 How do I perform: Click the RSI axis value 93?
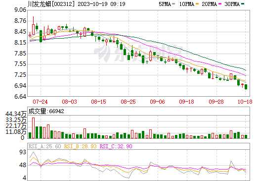23,152
